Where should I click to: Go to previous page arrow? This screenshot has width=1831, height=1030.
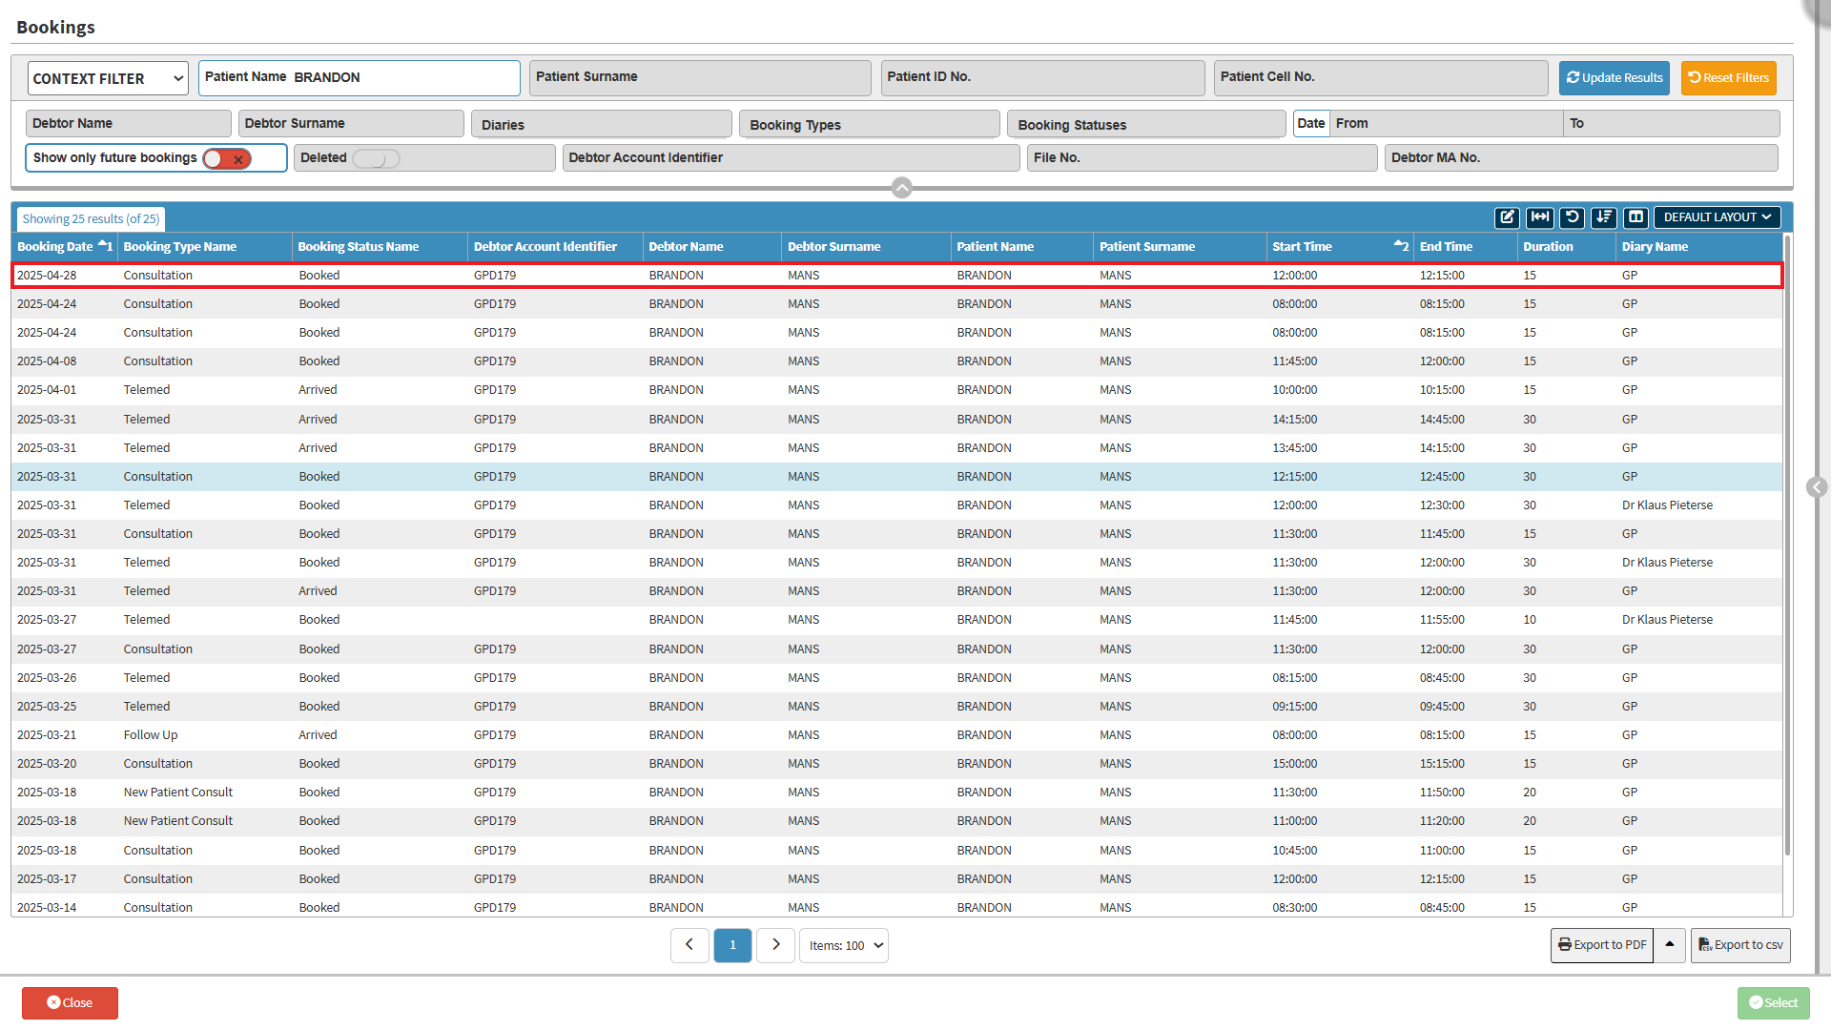(689, 945)
